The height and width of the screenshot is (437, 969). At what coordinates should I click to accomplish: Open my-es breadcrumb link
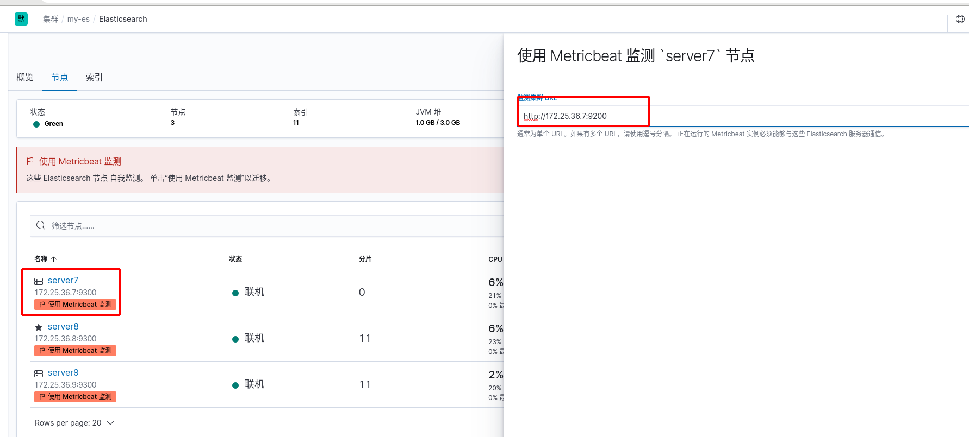pyautogui.click(x=78, y=19)
